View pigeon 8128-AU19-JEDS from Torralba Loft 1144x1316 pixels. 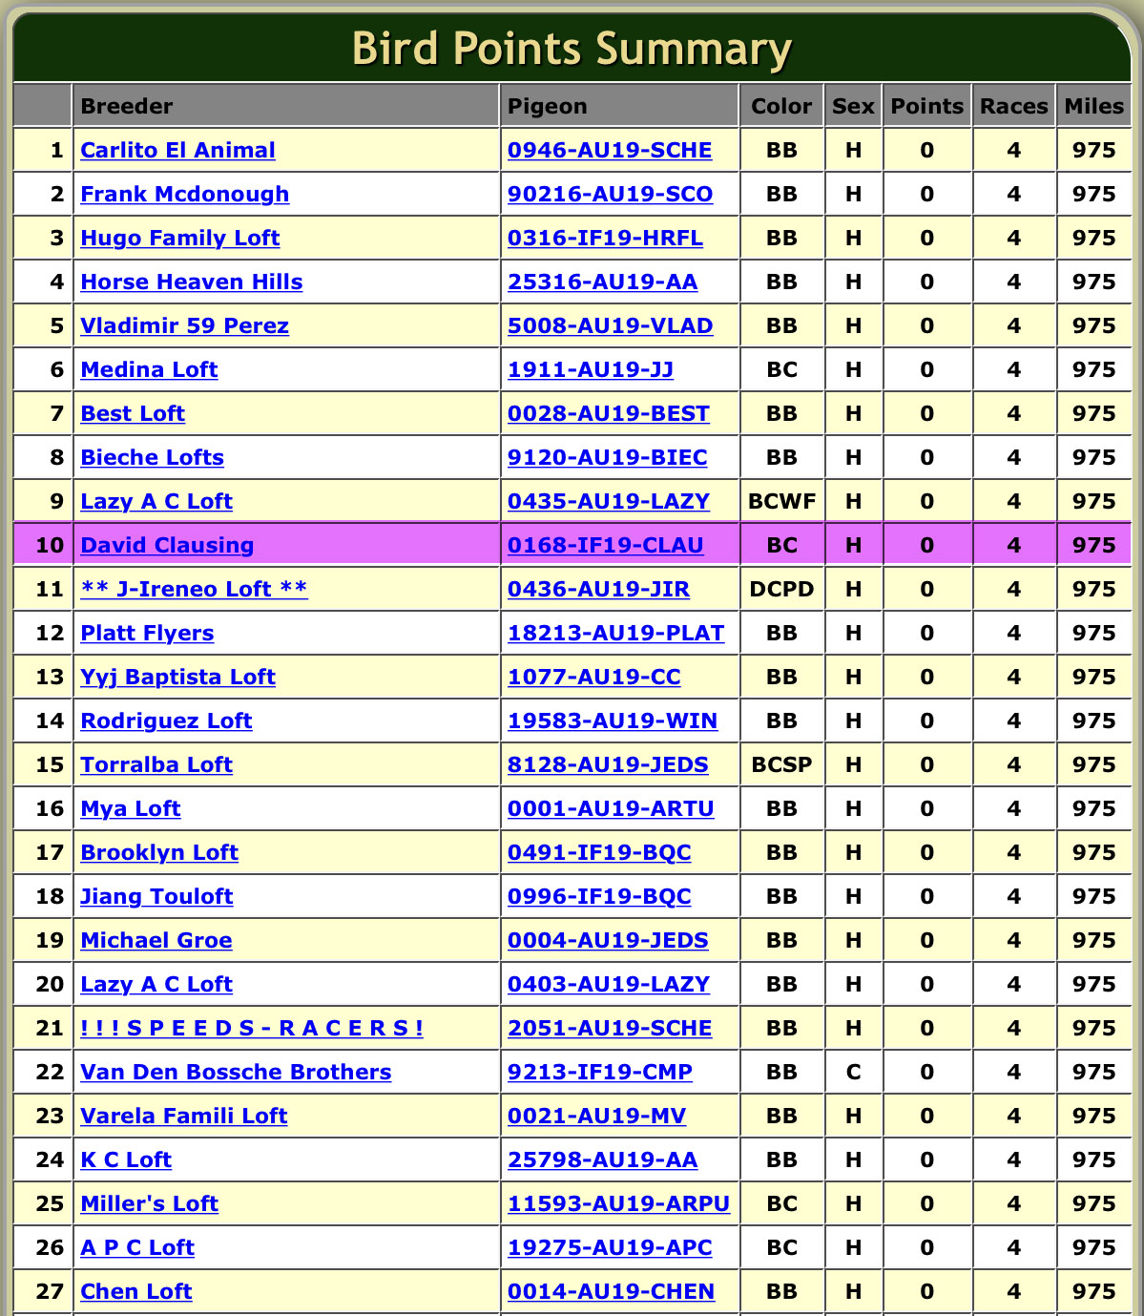coord(608,765)
